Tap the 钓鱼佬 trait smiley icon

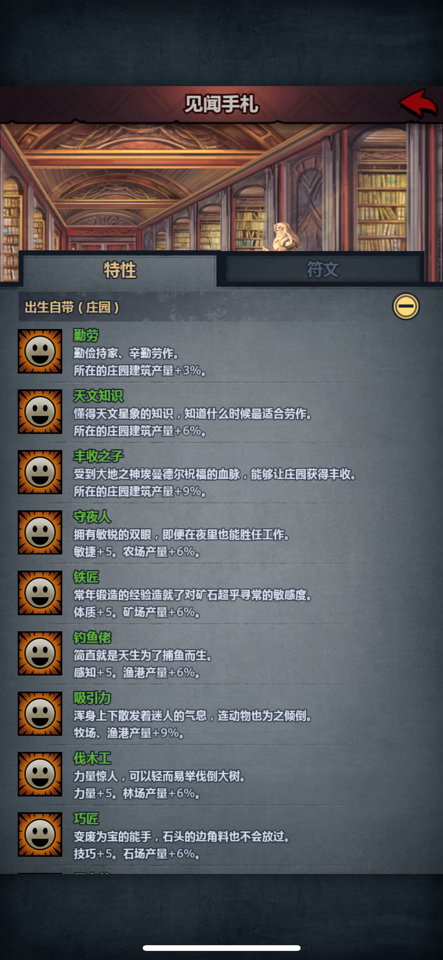click(40, 653)
